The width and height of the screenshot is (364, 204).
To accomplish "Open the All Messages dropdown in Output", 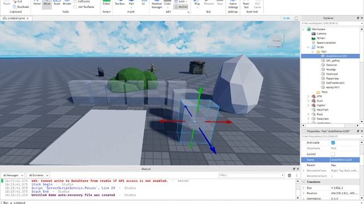I will click(13, 175).
